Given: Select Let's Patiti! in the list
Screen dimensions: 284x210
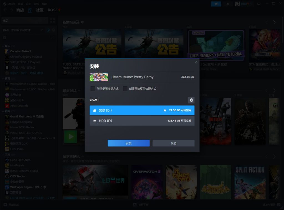Looking at the screenshot, I should [x=17, y=149].
